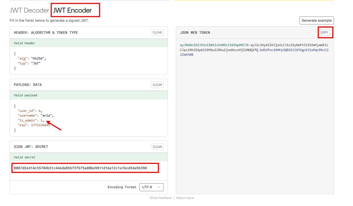353x206 pixels.
Task: Open the Encoding Format UTF-8 dropdown
Action: (151, 187)
